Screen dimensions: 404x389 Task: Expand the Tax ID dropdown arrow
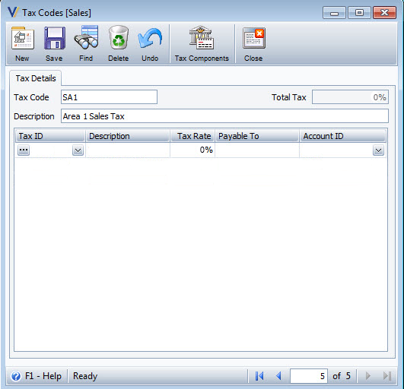click(x=78, y=150)
